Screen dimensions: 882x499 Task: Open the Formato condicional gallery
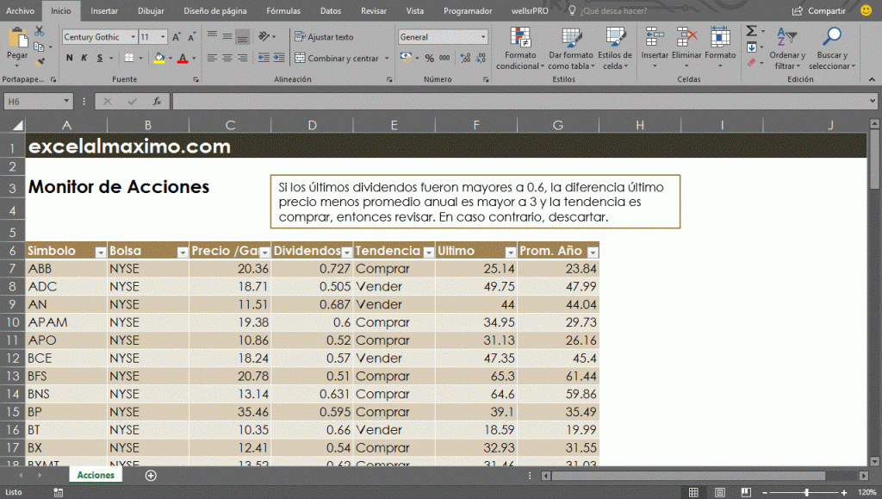pos(519,49)
